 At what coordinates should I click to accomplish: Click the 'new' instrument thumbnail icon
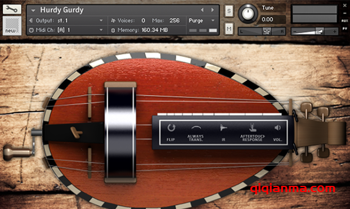(x=12, y=26)
